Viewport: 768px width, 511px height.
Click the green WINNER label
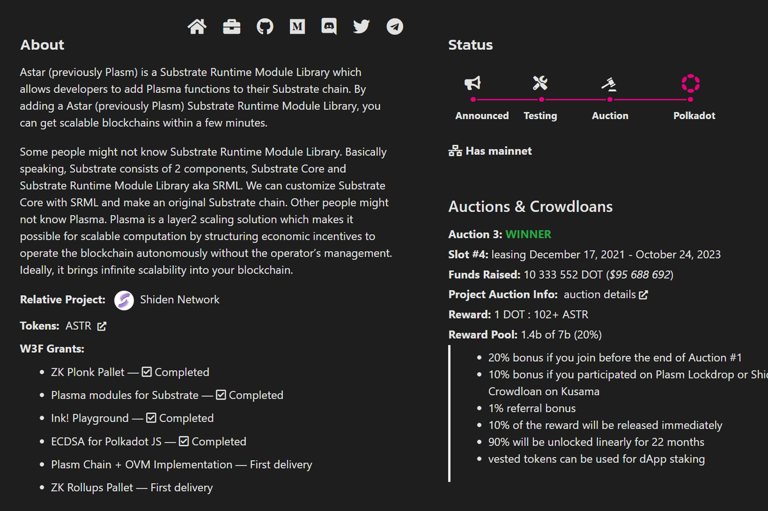tap(528, 234)
